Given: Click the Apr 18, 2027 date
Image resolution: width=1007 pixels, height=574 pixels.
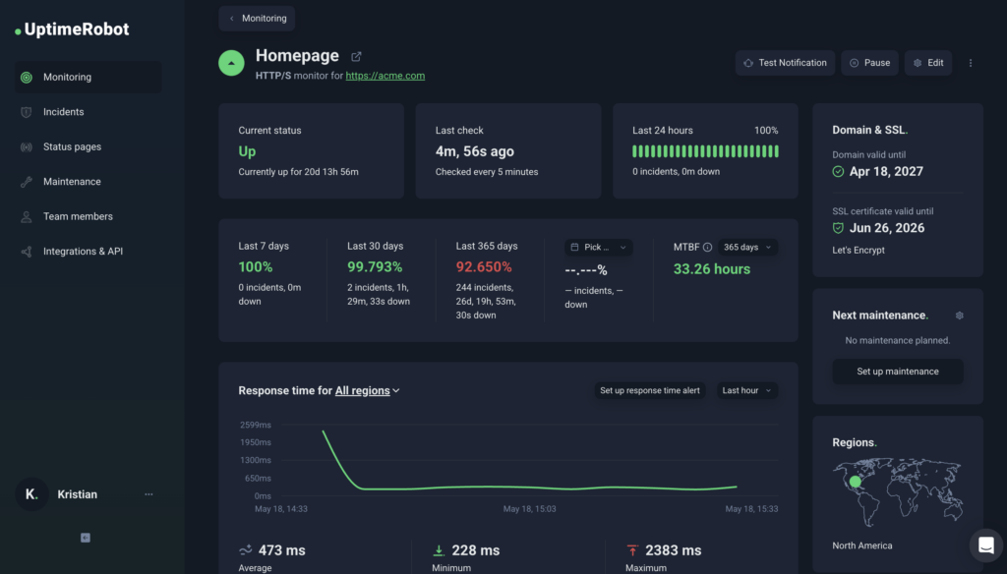Looking at the screenshot, I should [886, 171].
